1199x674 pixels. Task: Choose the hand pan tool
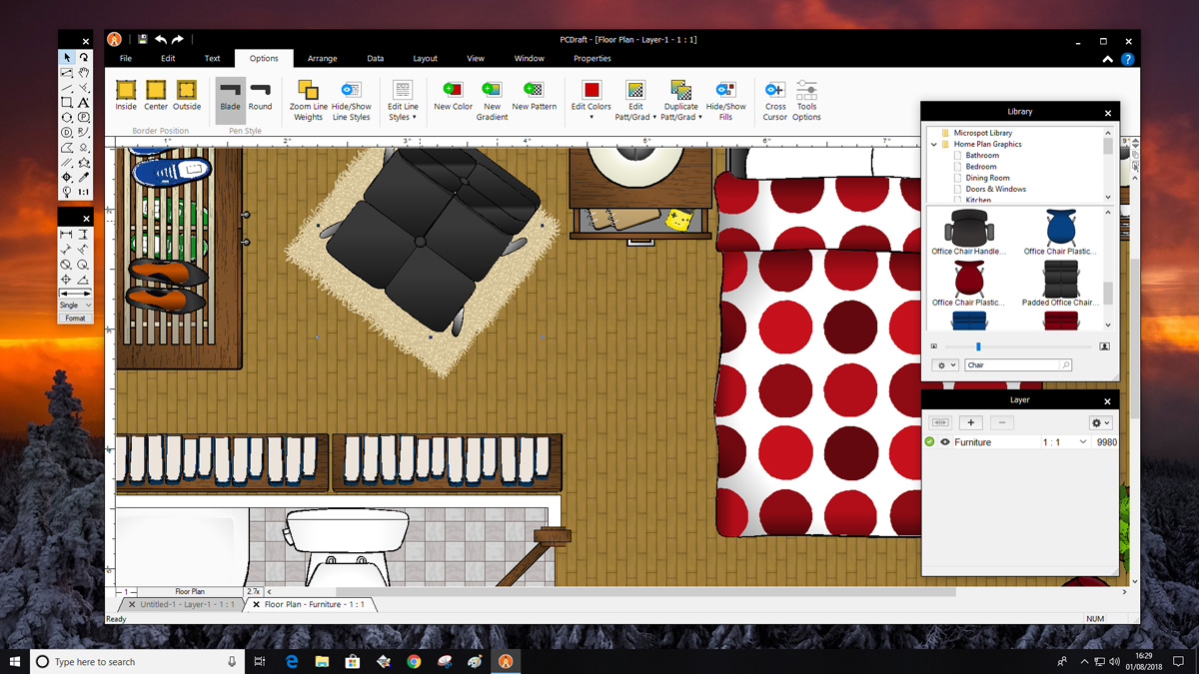coord(84,73)
